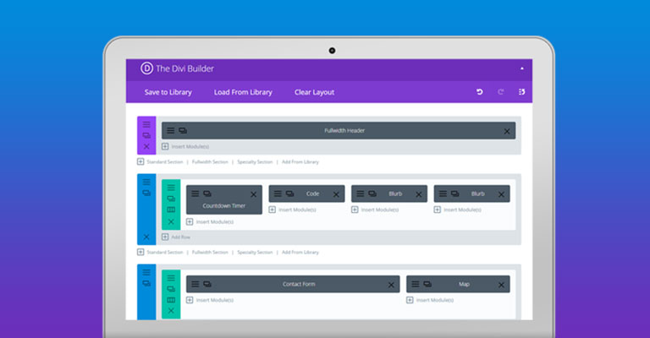Insert module under Countdown Timer

pyautogui.click(x=210, y=221)
